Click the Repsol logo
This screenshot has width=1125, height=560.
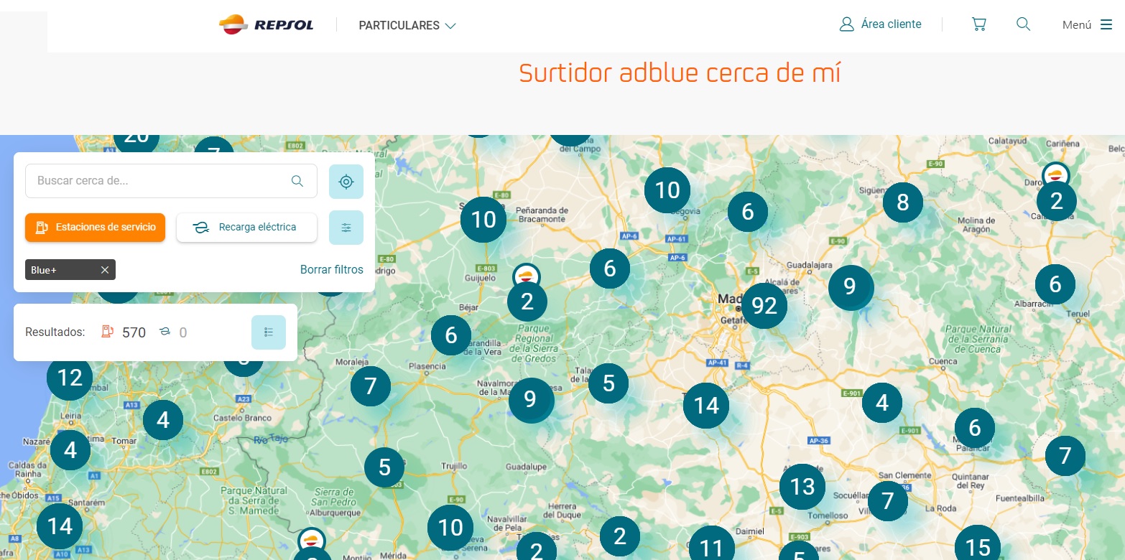266,25
